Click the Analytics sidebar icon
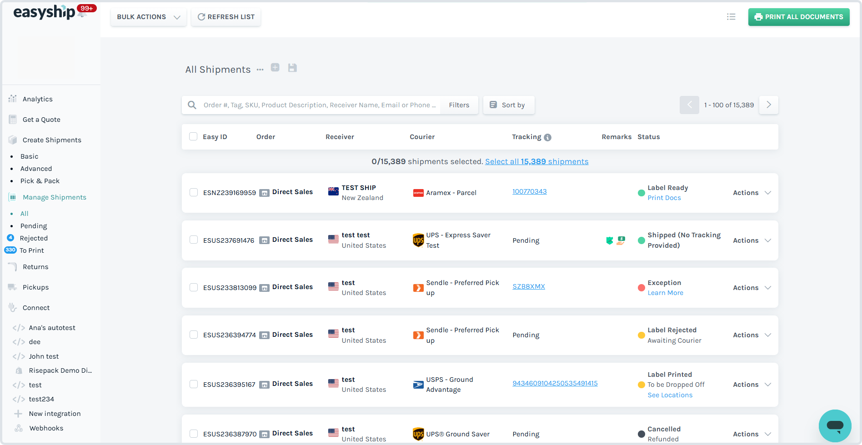Image resolution: width=862 pixels, height=445 pixels. click(x=13, y=99)
